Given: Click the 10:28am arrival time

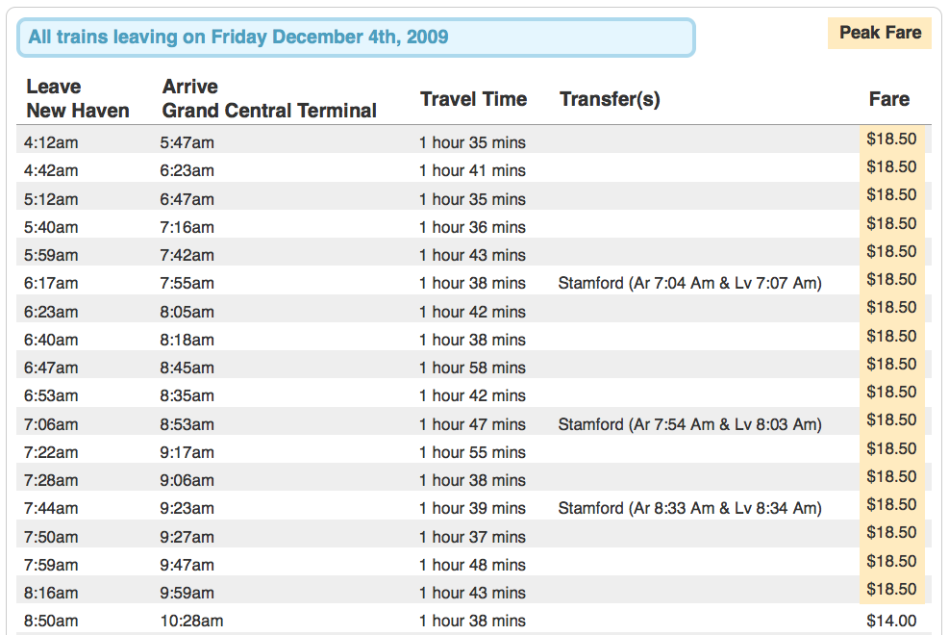Looking at the screenshot, I should click(191, 622).
